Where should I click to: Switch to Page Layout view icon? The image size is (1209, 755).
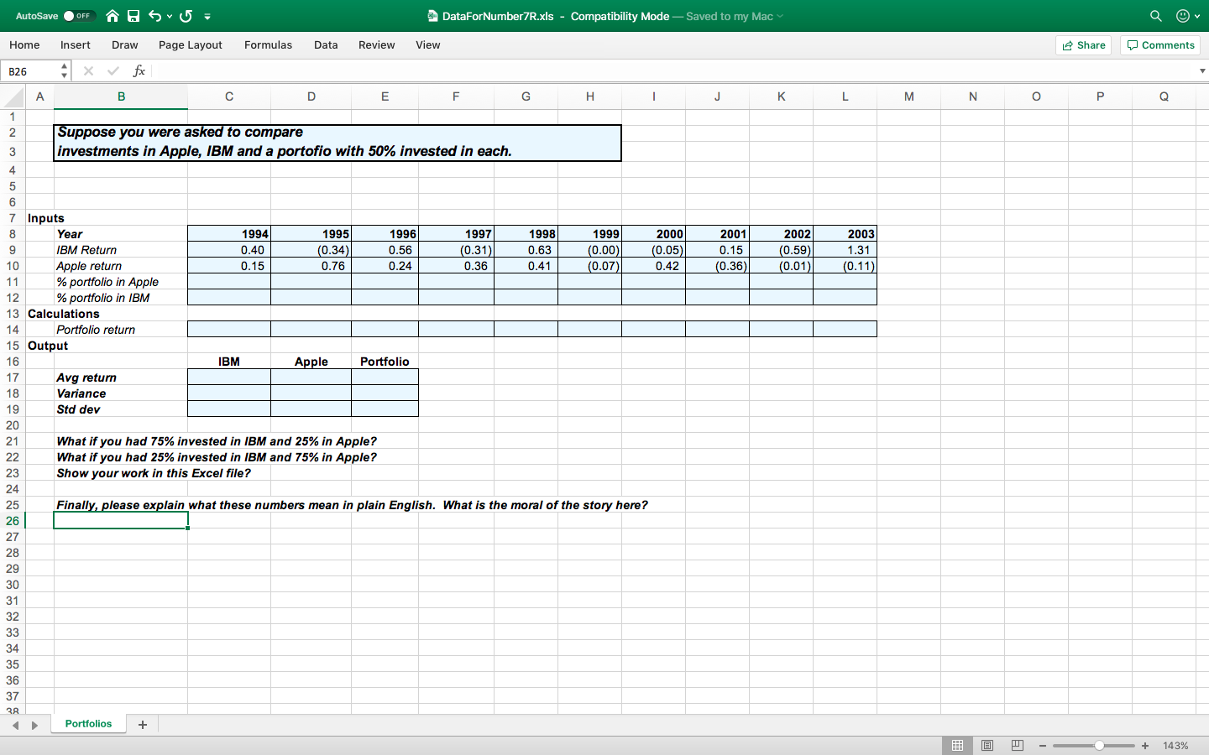point(987,745)
